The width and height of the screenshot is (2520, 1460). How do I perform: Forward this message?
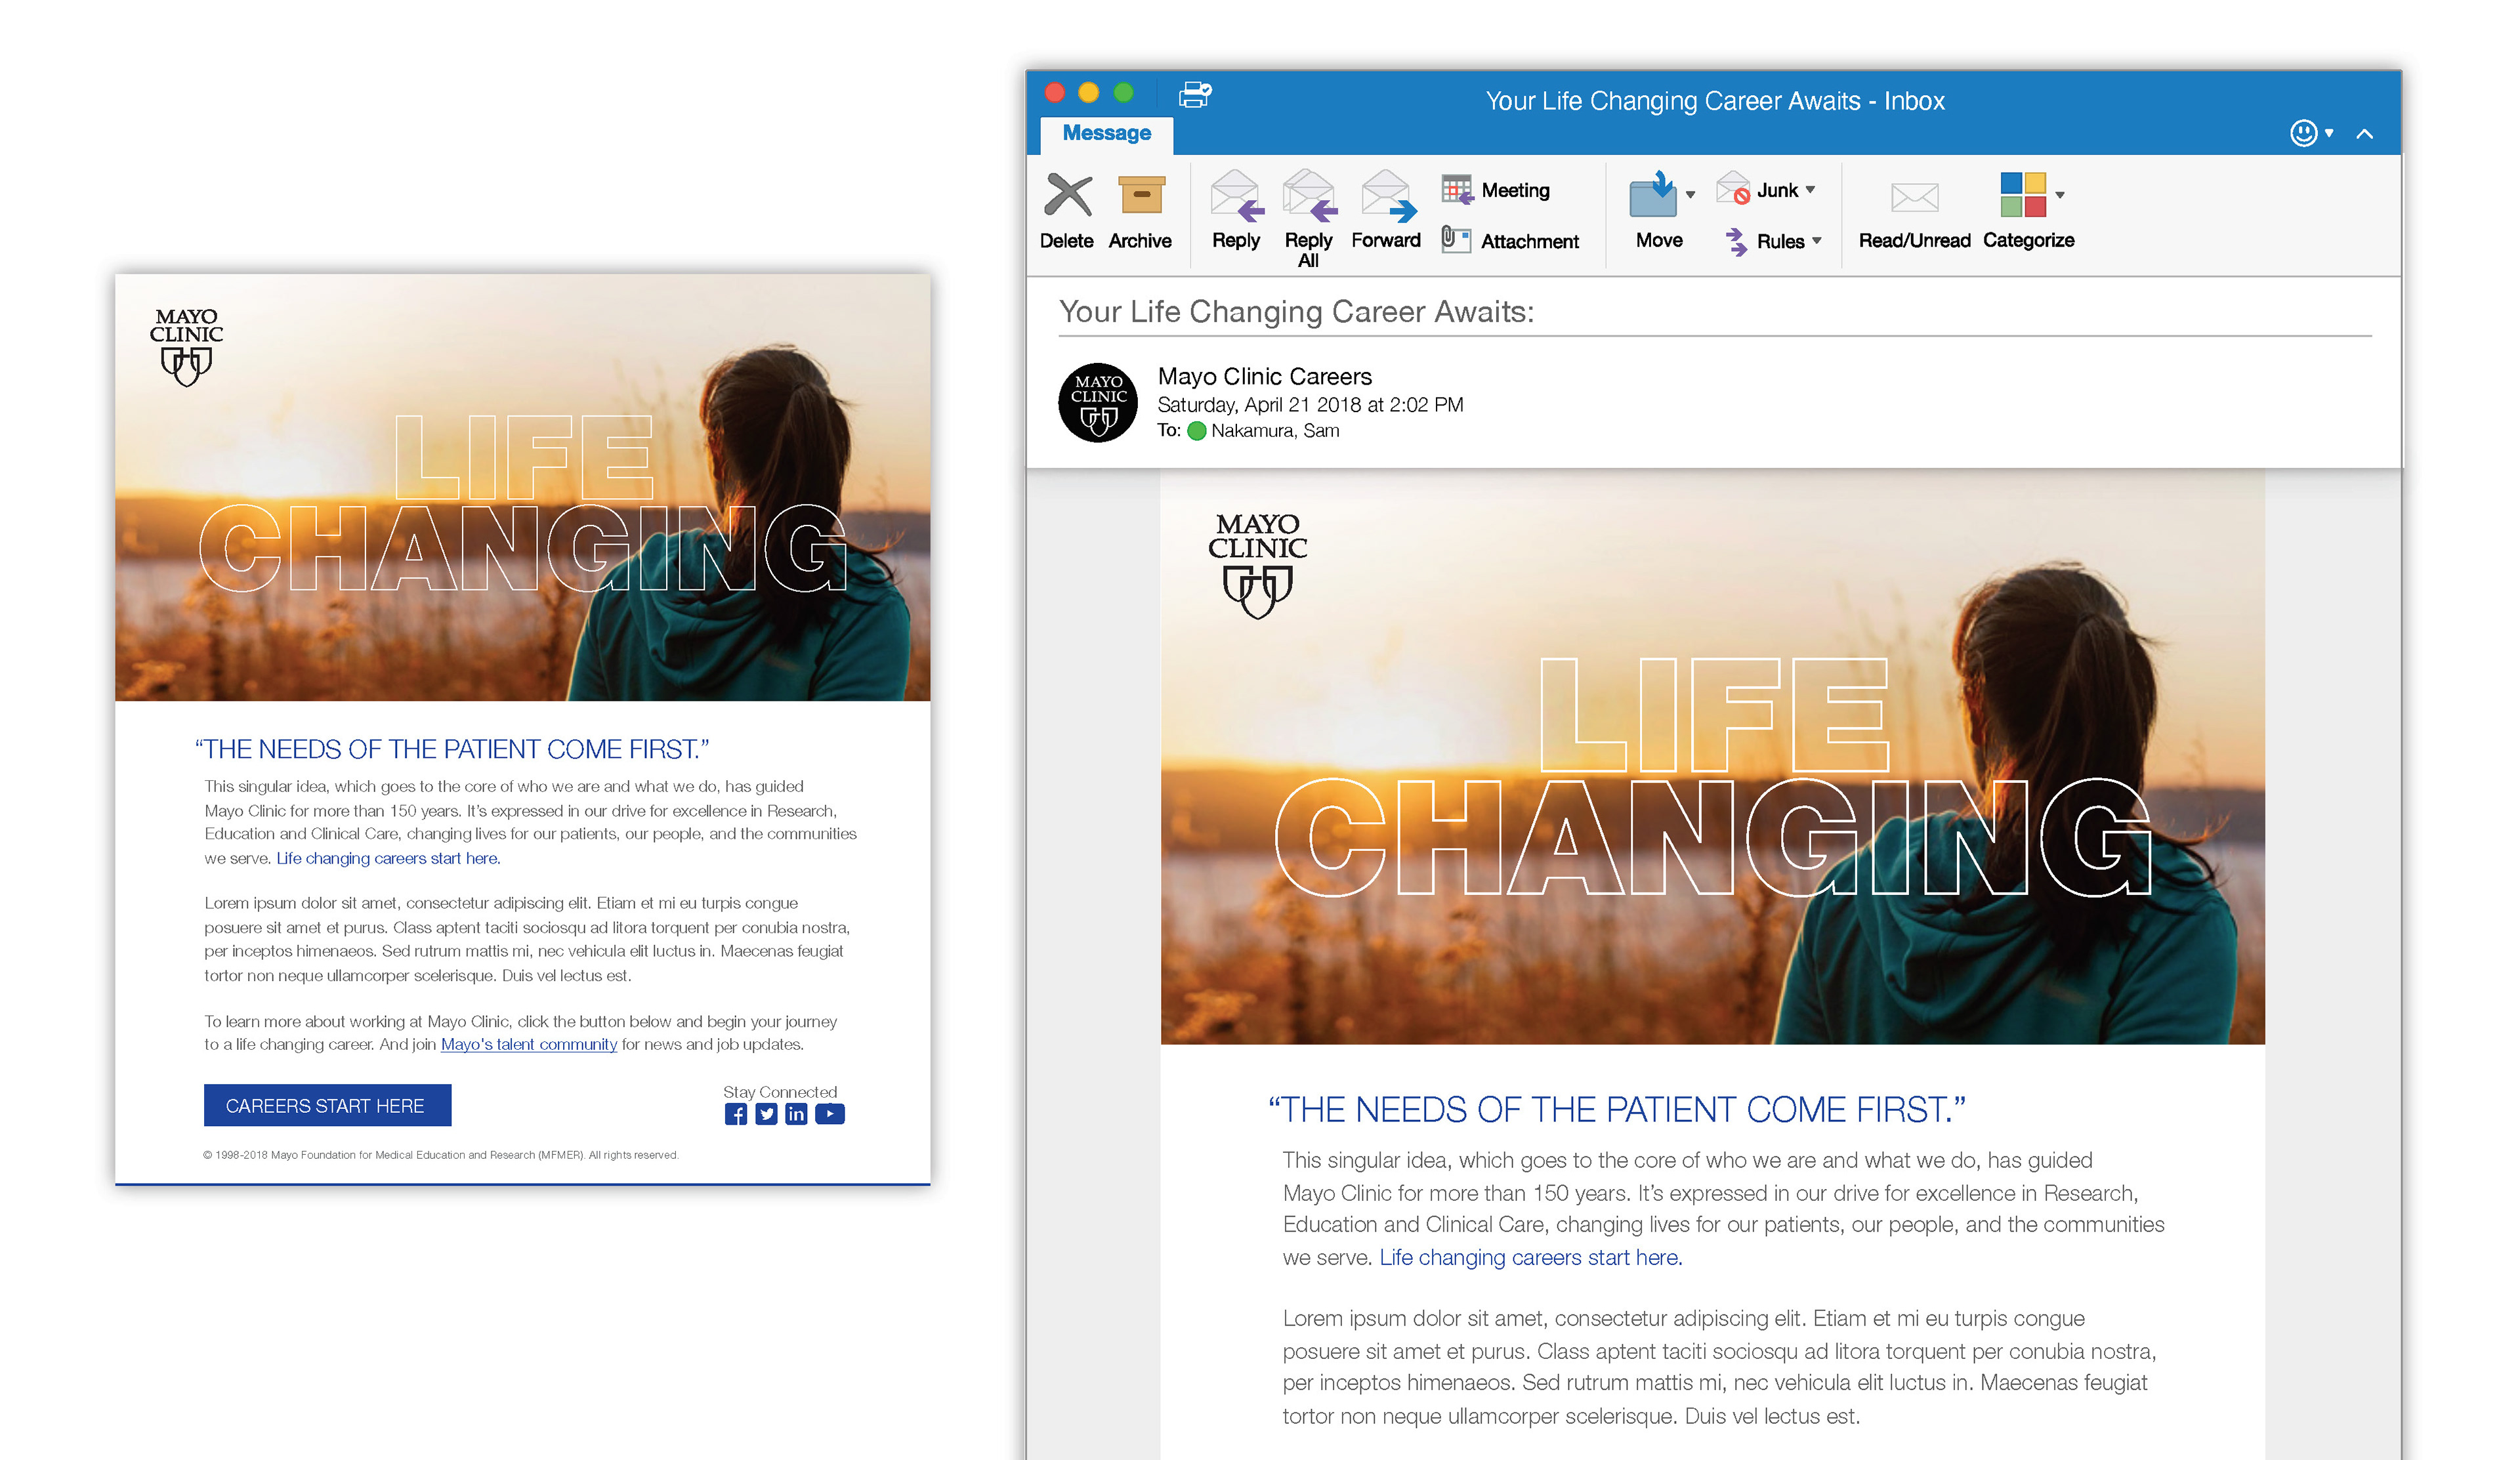point(1387,196)
